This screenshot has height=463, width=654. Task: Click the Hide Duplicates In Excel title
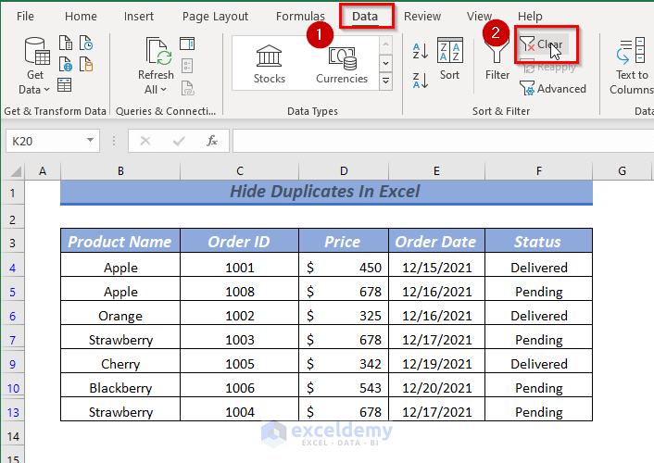pyautogui.click(x=326, y=192)
